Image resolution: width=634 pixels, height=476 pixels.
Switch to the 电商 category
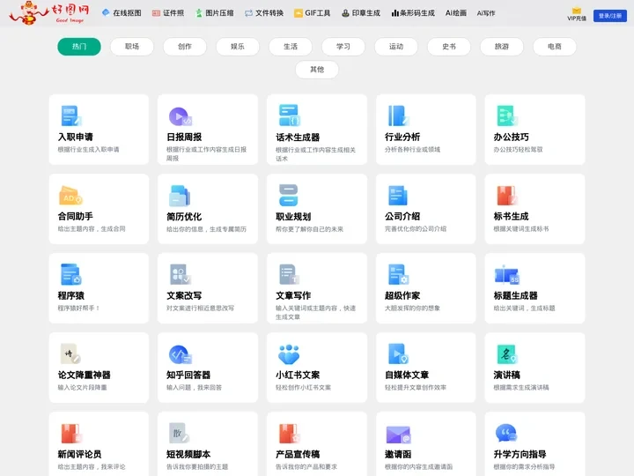pyautogui.click(x=555, y=47)
